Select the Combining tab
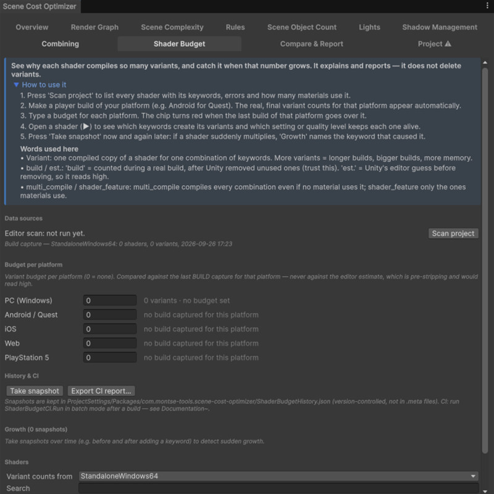 [60, 44]
